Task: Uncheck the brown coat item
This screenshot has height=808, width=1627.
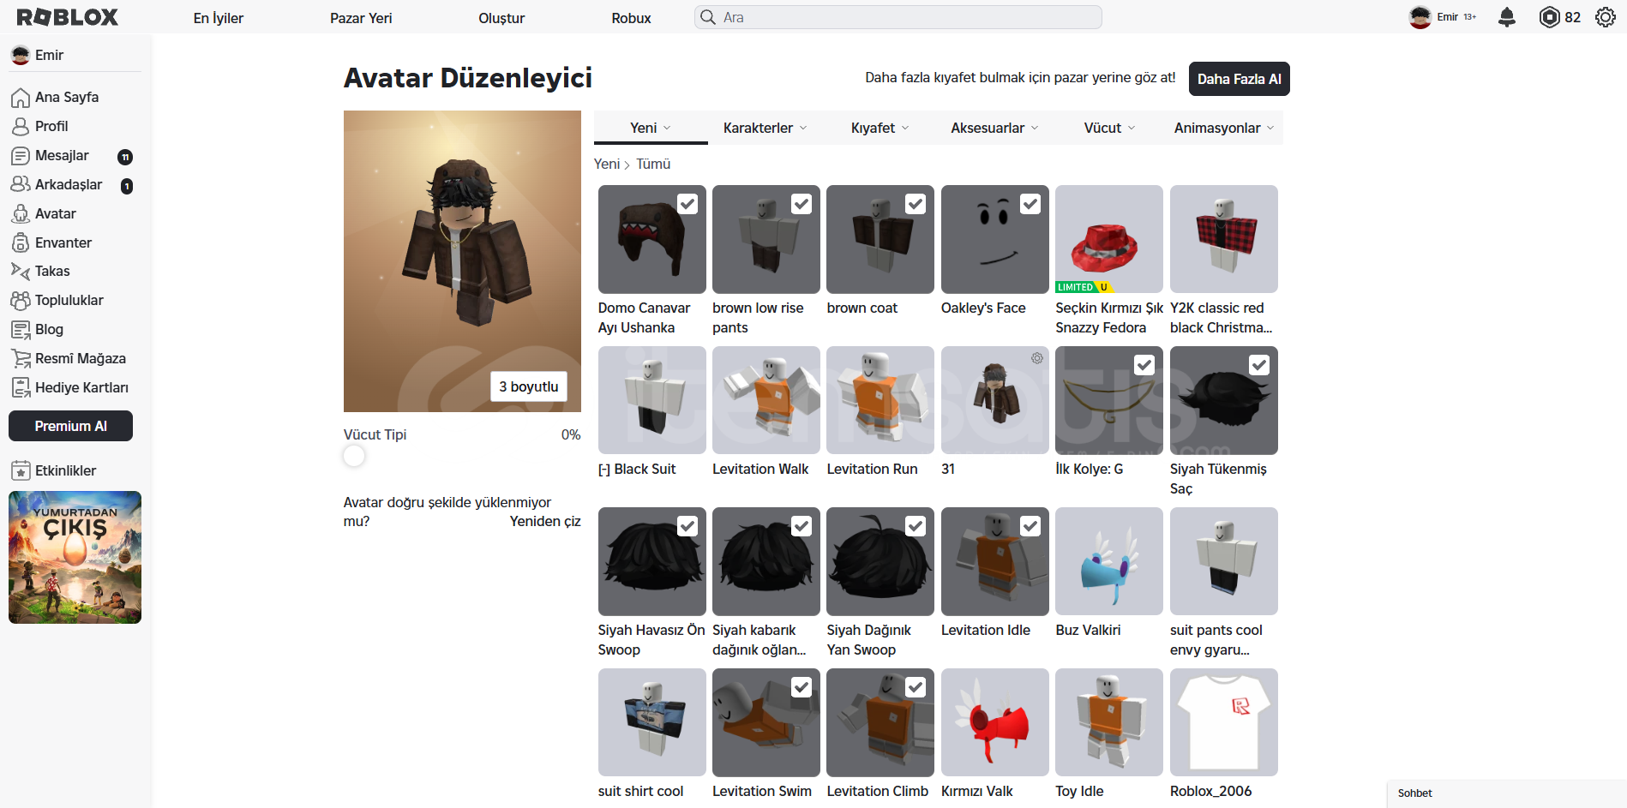Action: pos(916,204)
